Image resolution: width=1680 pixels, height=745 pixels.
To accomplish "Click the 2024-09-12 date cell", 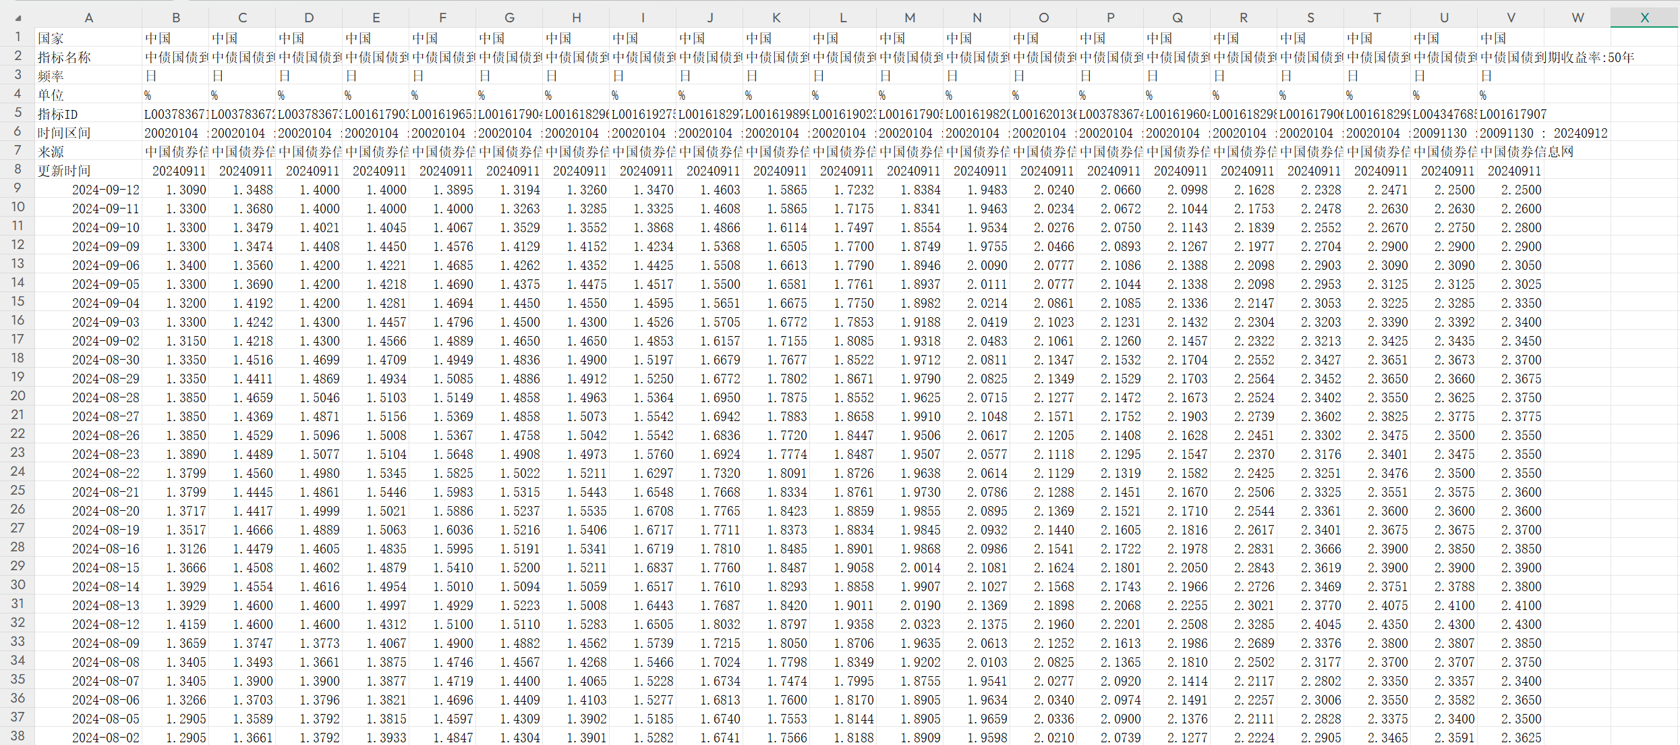I will point(106,190).
